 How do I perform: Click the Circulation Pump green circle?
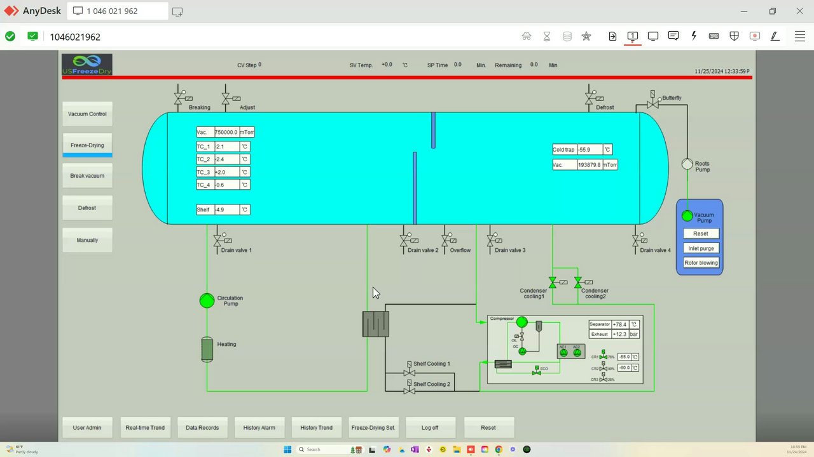(x=207, y=301)
